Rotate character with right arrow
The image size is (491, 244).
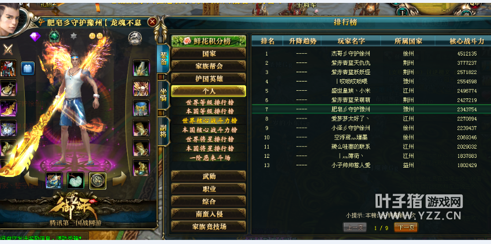(120, 179)
